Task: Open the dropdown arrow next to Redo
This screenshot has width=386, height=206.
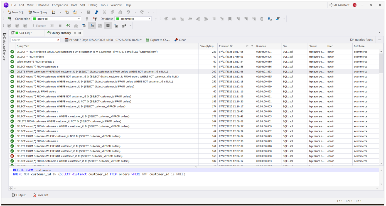Action: coord(149,12)
